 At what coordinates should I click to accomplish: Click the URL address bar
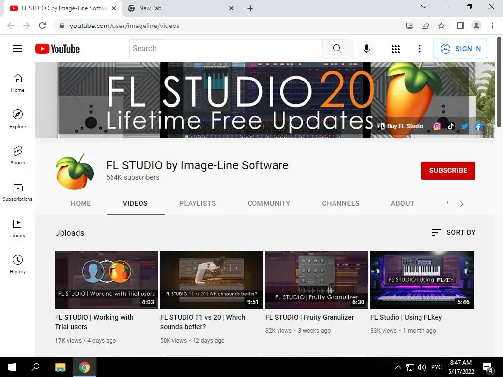231,26
